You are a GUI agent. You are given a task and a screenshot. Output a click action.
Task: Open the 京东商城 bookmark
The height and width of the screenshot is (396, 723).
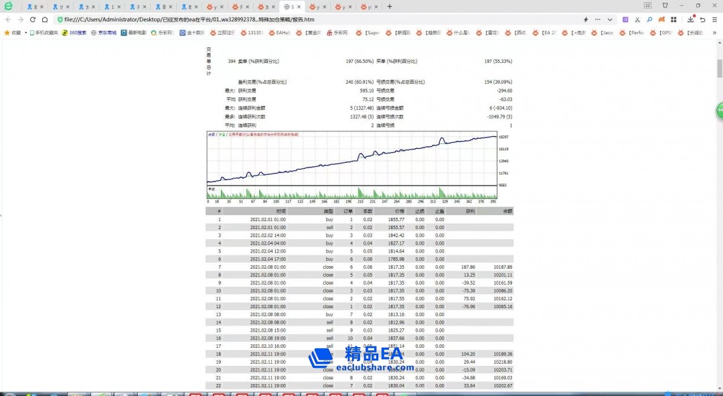pyautogui.click(x=104, y=32)
